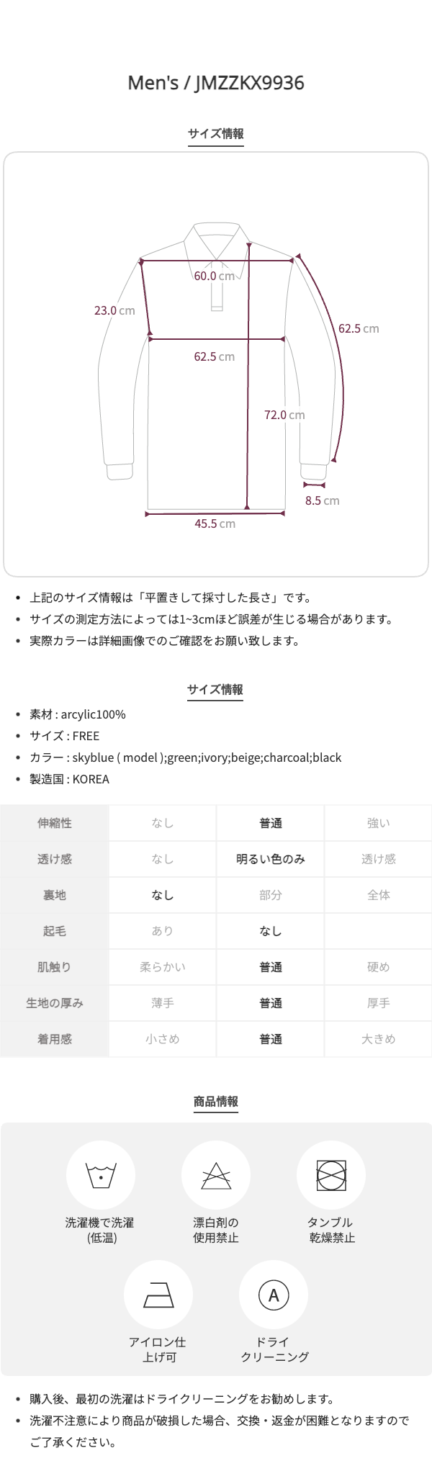Select なし in the 裏地 row
Screen dimensions: 432x1466
(163, 895)
